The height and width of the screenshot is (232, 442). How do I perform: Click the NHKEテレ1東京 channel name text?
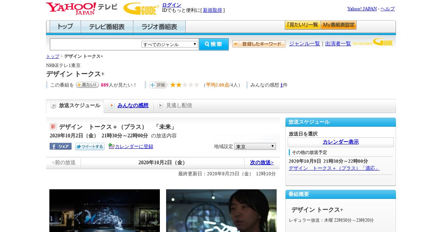(x=63, y=66)
